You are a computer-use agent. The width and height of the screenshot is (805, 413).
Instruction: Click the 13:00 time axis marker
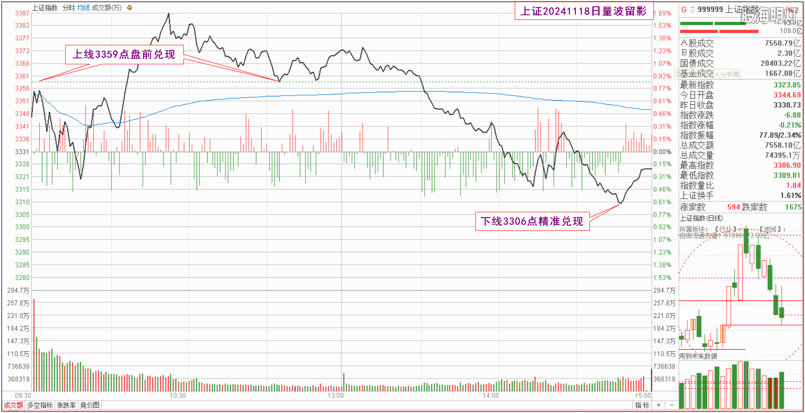click(x=335, y=396)
